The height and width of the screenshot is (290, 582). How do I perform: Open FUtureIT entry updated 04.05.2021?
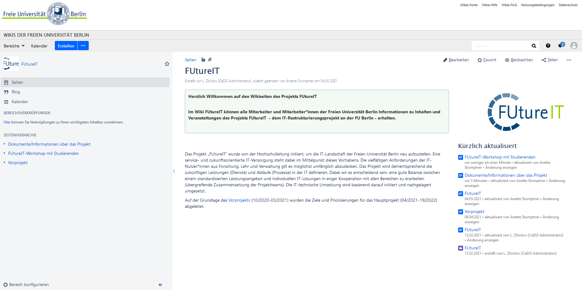[473, 193]
